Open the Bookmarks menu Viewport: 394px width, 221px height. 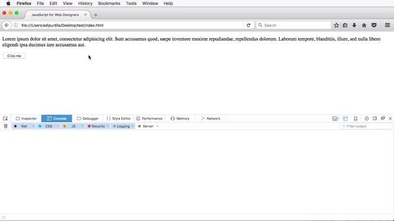point(109,4)
